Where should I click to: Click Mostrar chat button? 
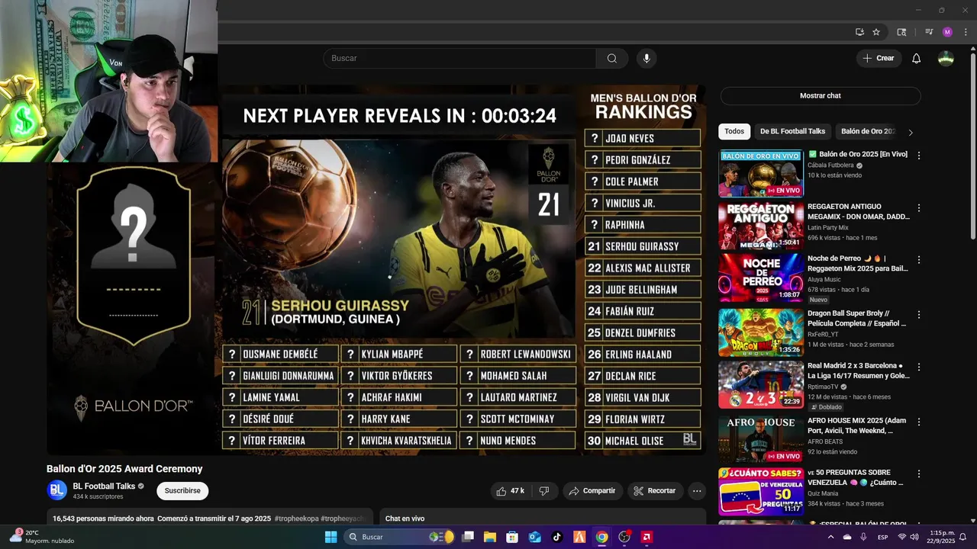(821, 96)
